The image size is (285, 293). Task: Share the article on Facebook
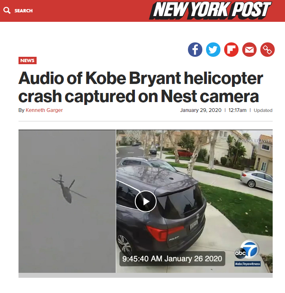(195, 49)
